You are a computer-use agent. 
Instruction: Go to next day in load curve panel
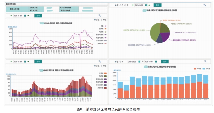[28, 16]
